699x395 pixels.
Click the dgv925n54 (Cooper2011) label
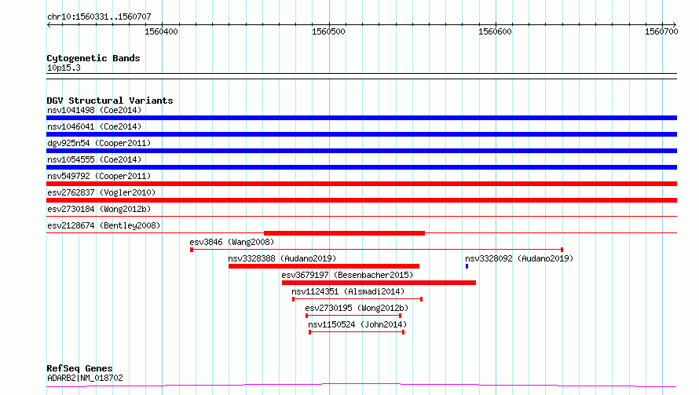[99, 143]
